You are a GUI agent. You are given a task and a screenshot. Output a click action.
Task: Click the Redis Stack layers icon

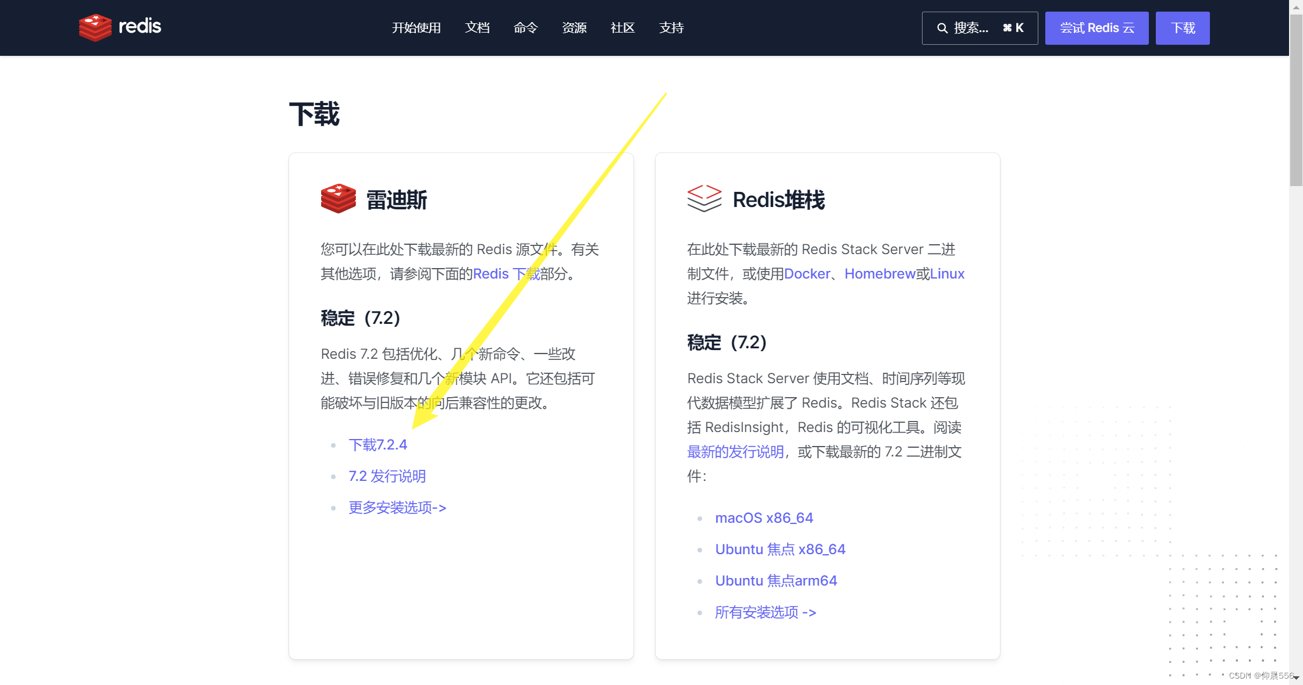[x=704, y=198]
